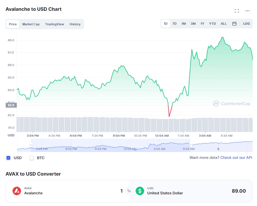Screen dimensions: 257x206
Task: Click the green US Dollar icon
Action: tap(140, 191)
